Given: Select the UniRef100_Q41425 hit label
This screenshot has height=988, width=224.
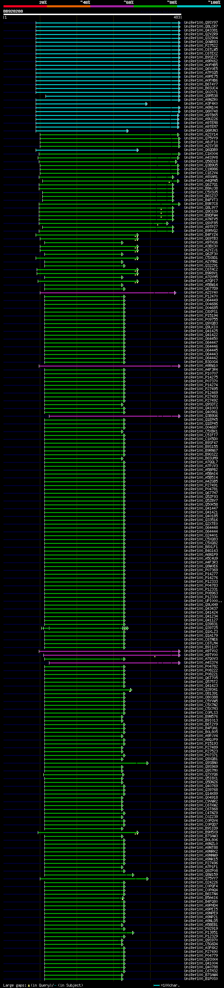Looking at the screenshot, I should [x=201, y=331].
